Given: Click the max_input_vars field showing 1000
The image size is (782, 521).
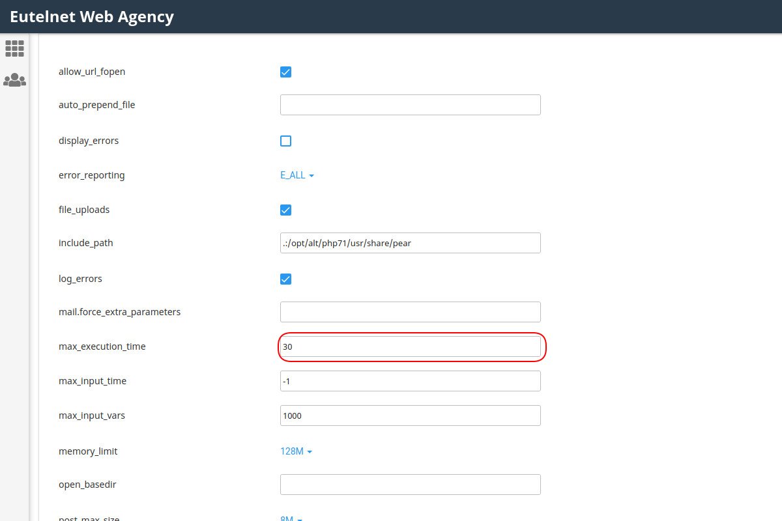Looking at the screenshot, I should 411,415.
